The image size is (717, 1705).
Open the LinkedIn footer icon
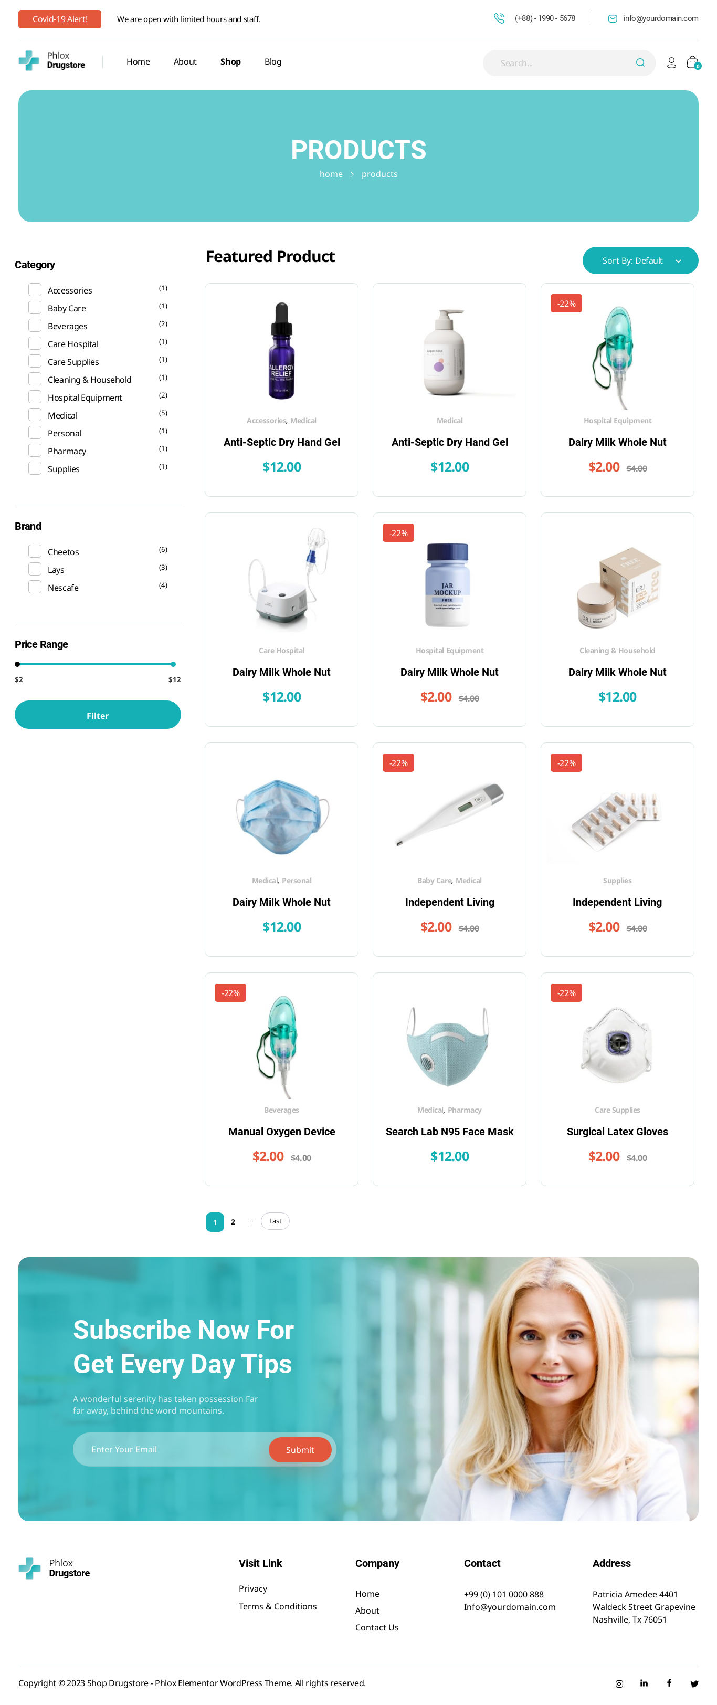point(644,1683)
